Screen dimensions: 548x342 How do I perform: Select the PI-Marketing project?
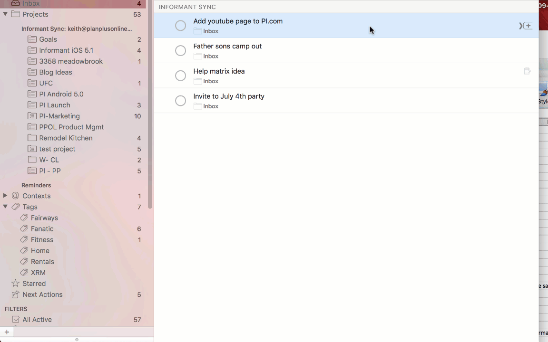point(59,116)
